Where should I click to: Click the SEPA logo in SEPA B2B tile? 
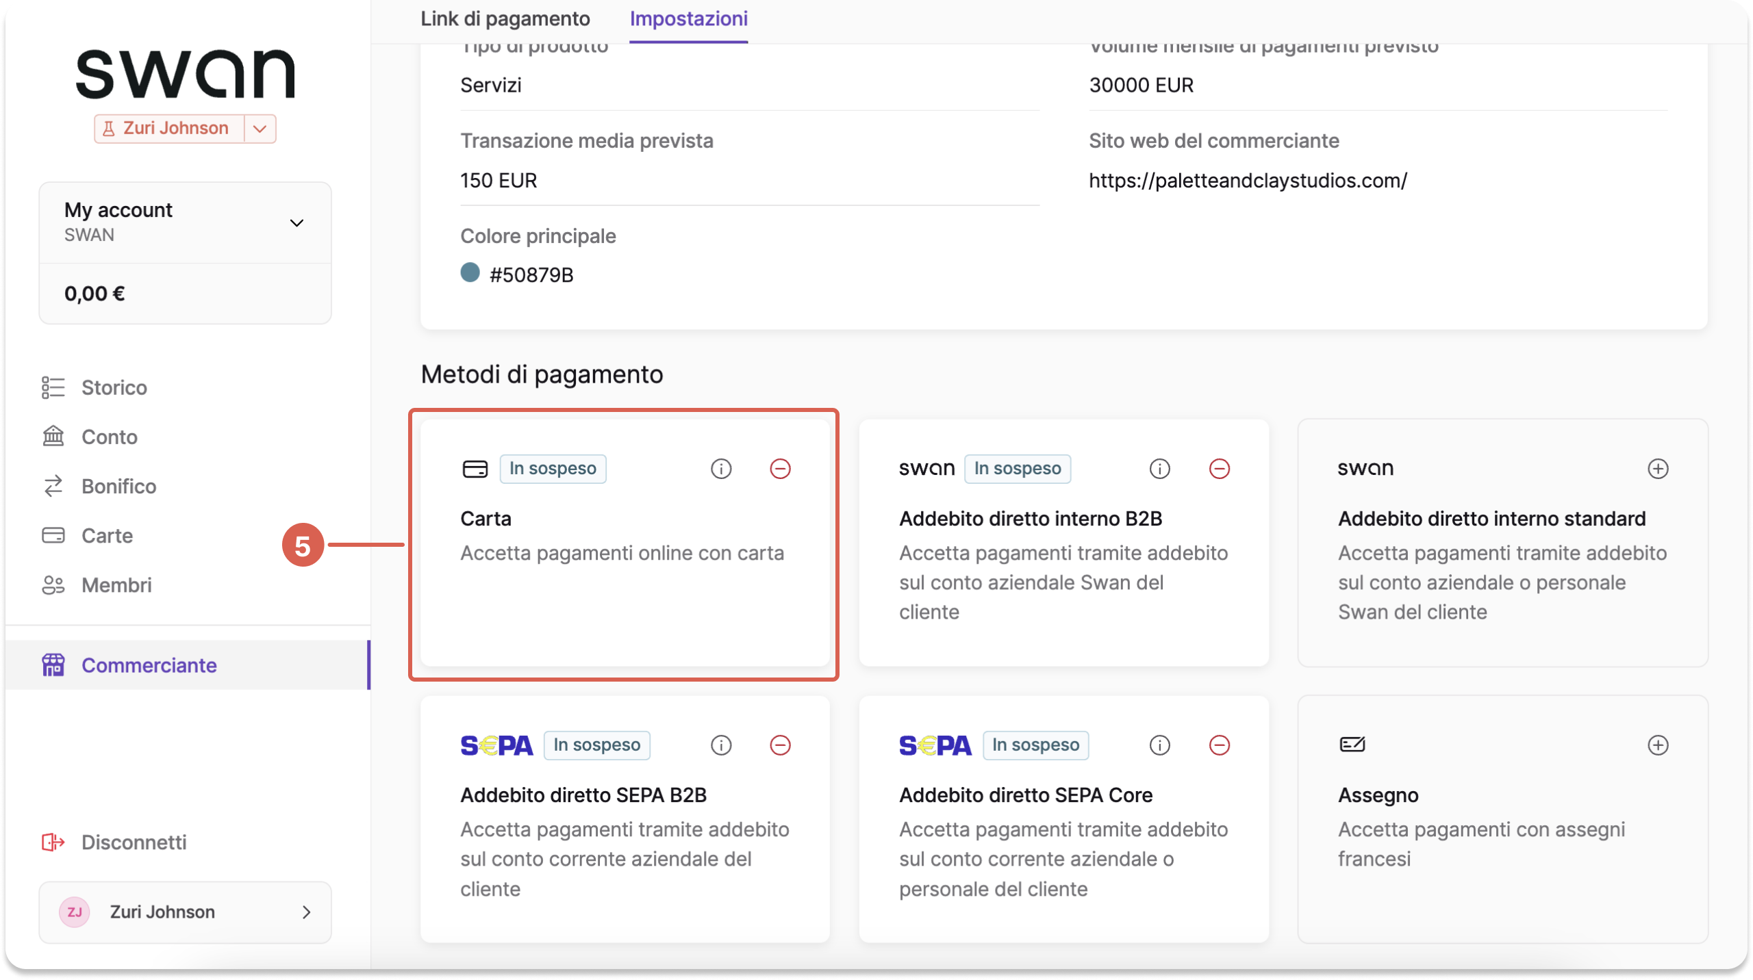click(x=496, y=745)
